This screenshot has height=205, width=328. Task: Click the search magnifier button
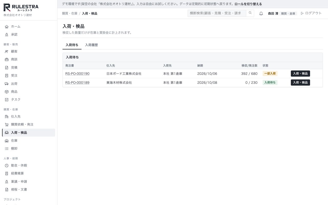[x=250, y=13]
